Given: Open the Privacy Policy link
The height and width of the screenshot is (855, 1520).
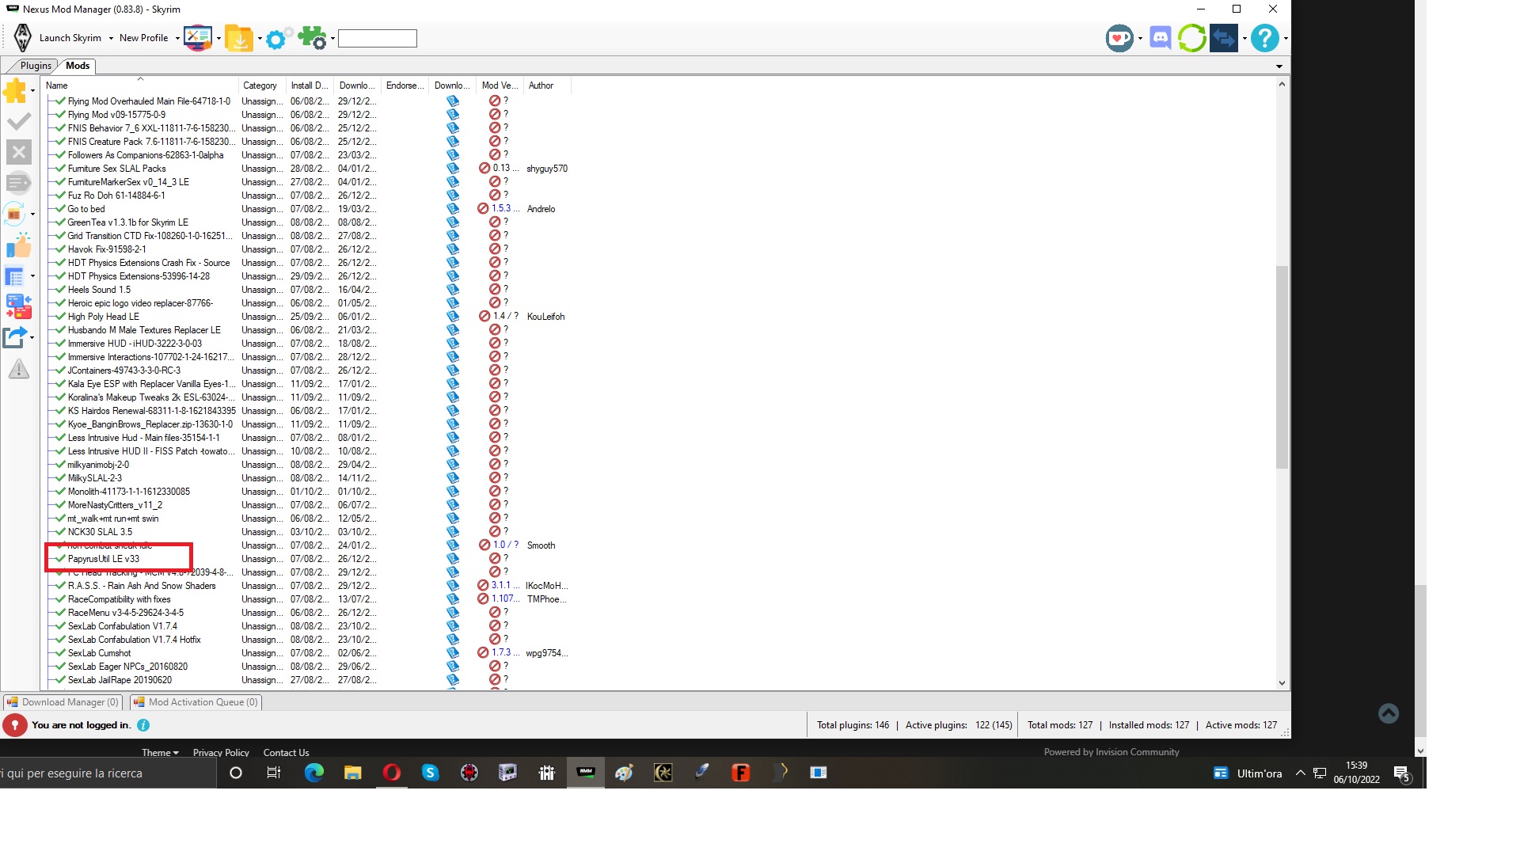Looking at the screenshot, I should click(x=221, y=753).
